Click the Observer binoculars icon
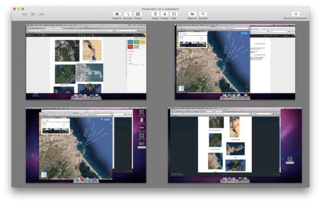Viewport: 321px width, 204px height. click(x=117, y=14)
